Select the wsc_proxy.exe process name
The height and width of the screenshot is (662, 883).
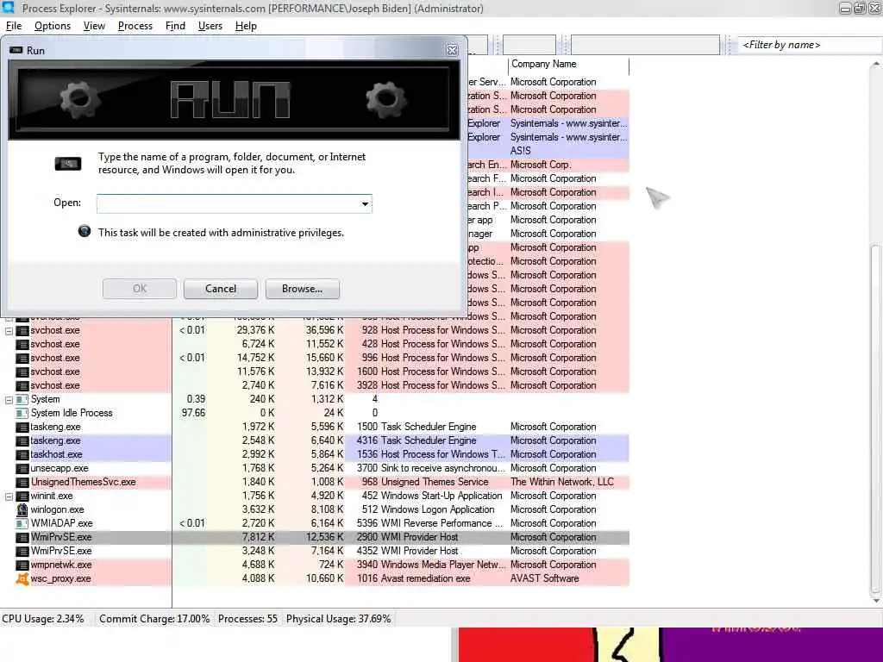60,578
